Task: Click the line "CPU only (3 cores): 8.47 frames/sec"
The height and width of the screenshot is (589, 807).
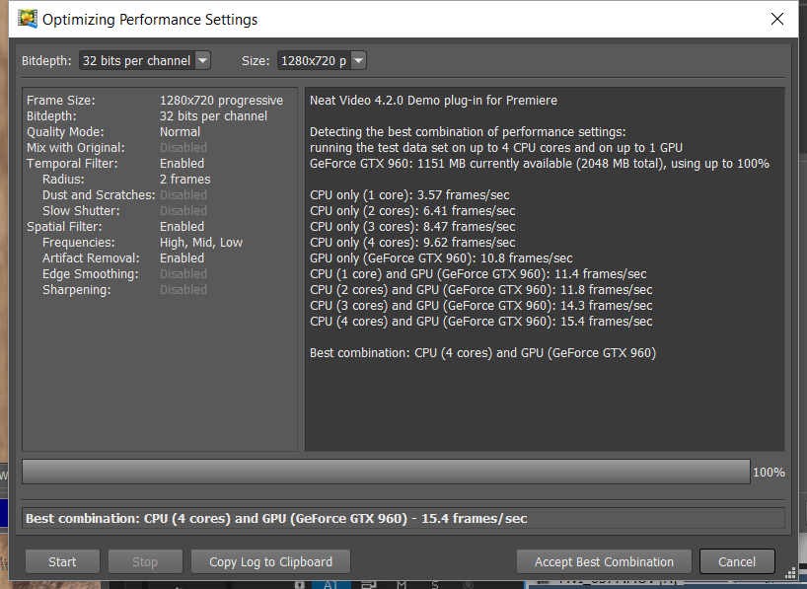Action: click(412, 227)
